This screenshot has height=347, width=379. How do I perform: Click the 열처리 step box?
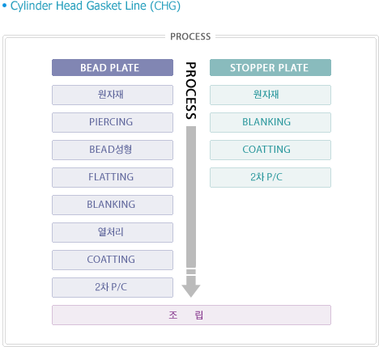point(113,232)
